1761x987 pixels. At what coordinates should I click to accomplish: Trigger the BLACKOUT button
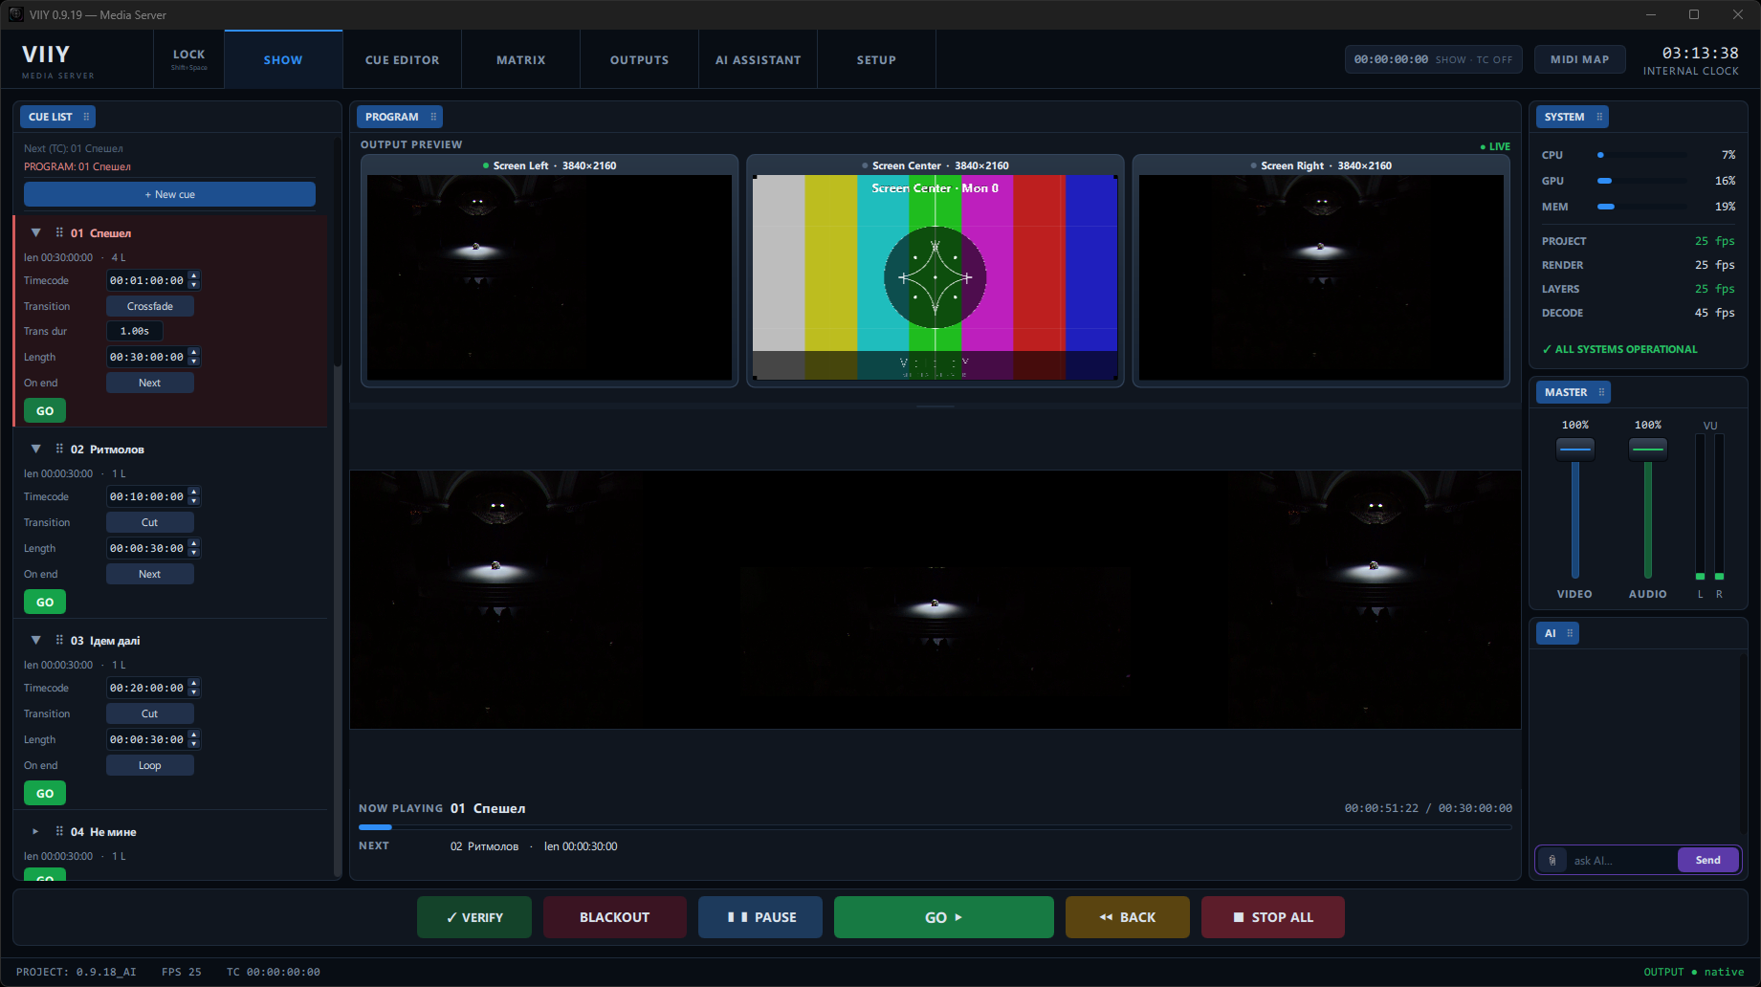click(615, 917)
